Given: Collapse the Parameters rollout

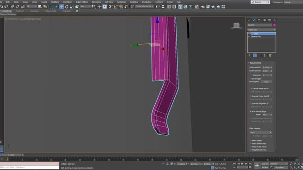Looking at the screenshot, I should tap(255, 63).
